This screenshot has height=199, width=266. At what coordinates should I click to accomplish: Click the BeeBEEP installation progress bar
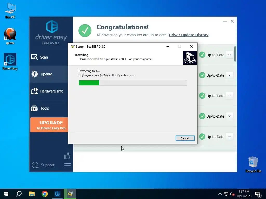(x=133, y=83)
